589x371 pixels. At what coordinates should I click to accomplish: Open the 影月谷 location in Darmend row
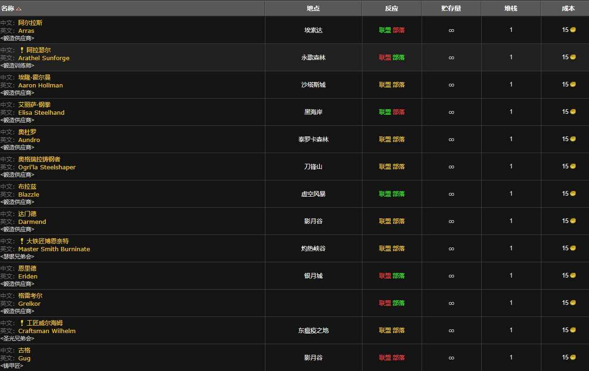tap(313, 221)
